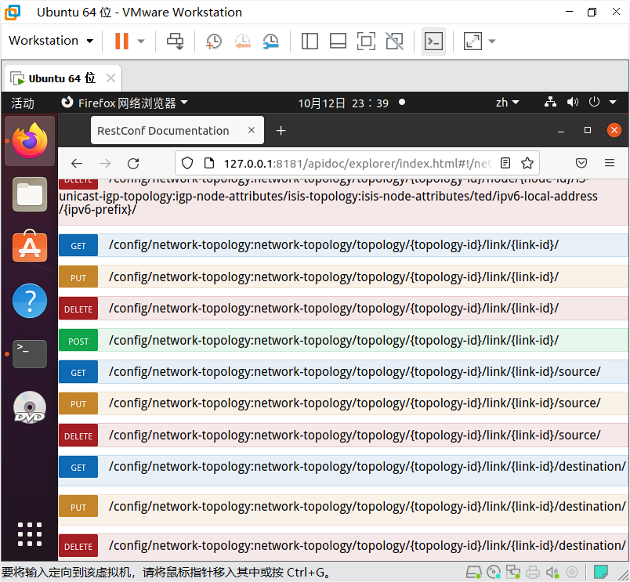Viewport: 630px width, 582px height.
Task: Click PUT link/{link-id}/destination/ path link
Action: [367, 507]
